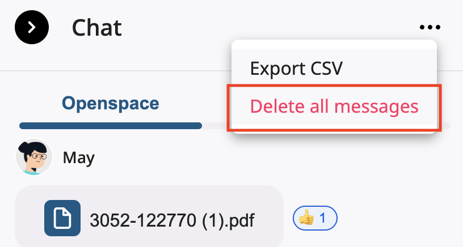Click empty space right of May's name
The image size is (463, 247).
point(170,157)
